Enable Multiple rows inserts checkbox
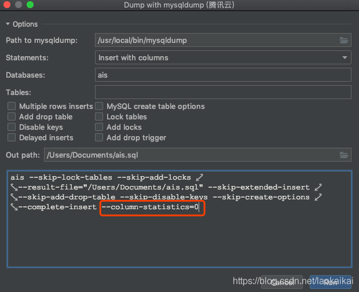This screenshot has width=359, height=292. [12, 106]
